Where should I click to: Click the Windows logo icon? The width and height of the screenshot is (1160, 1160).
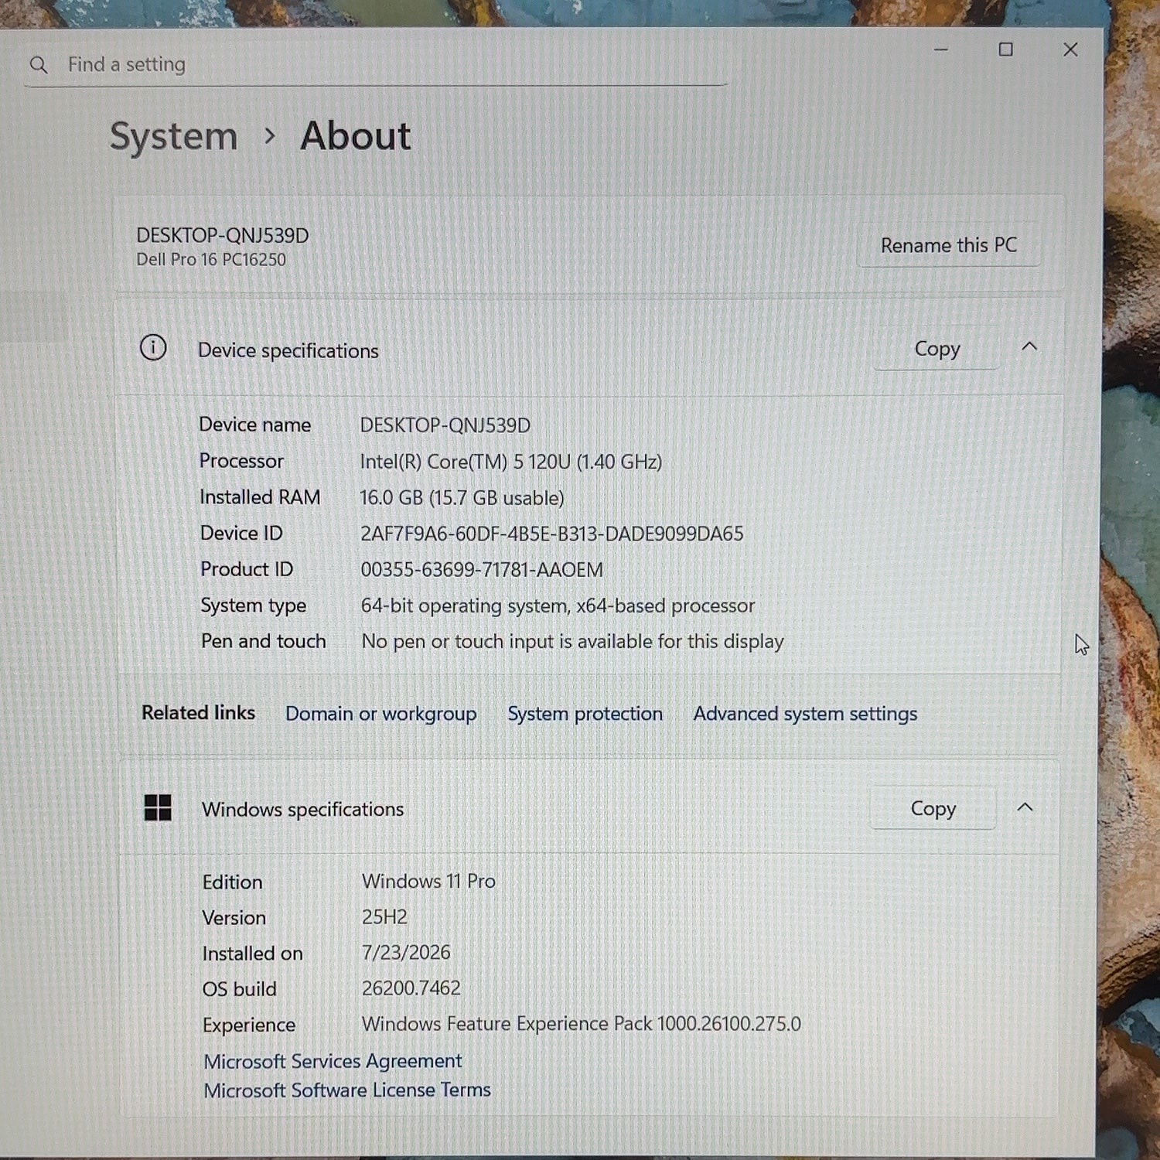click(158, 808)
